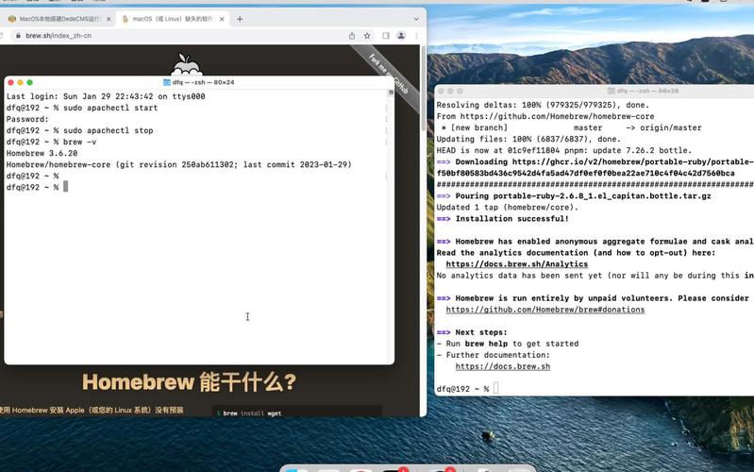
Task: Click the right terminal prompt cursor
Action: tap(496, 388)
